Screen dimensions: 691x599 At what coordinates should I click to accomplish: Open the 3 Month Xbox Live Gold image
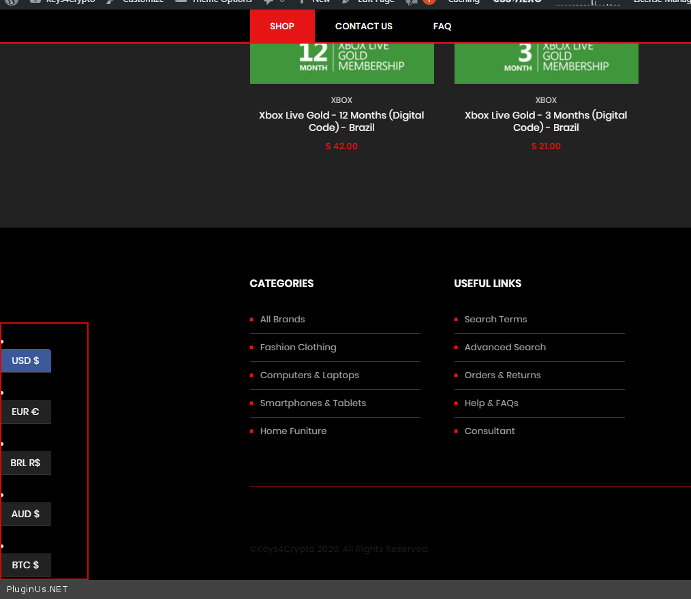tap(547, 61)
